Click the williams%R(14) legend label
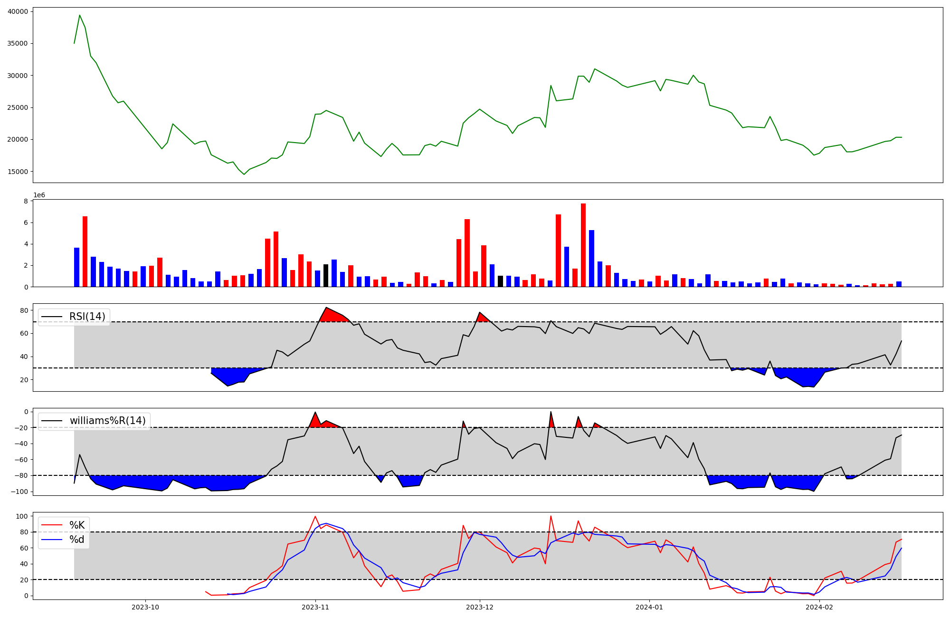 pyautogui.click(x=108, y=421)
